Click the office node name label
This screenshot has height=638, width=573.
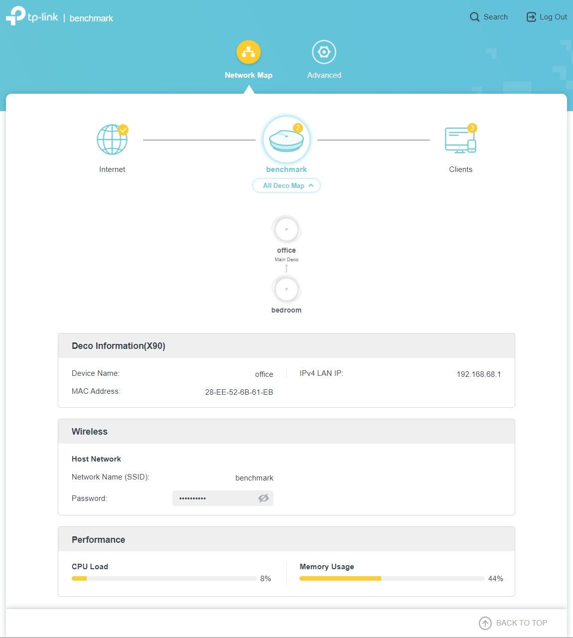click(x=286, y=250)
